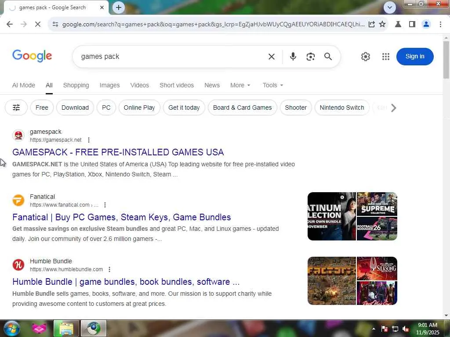
Task: Open gamespack result options menu
Action: 89,140
